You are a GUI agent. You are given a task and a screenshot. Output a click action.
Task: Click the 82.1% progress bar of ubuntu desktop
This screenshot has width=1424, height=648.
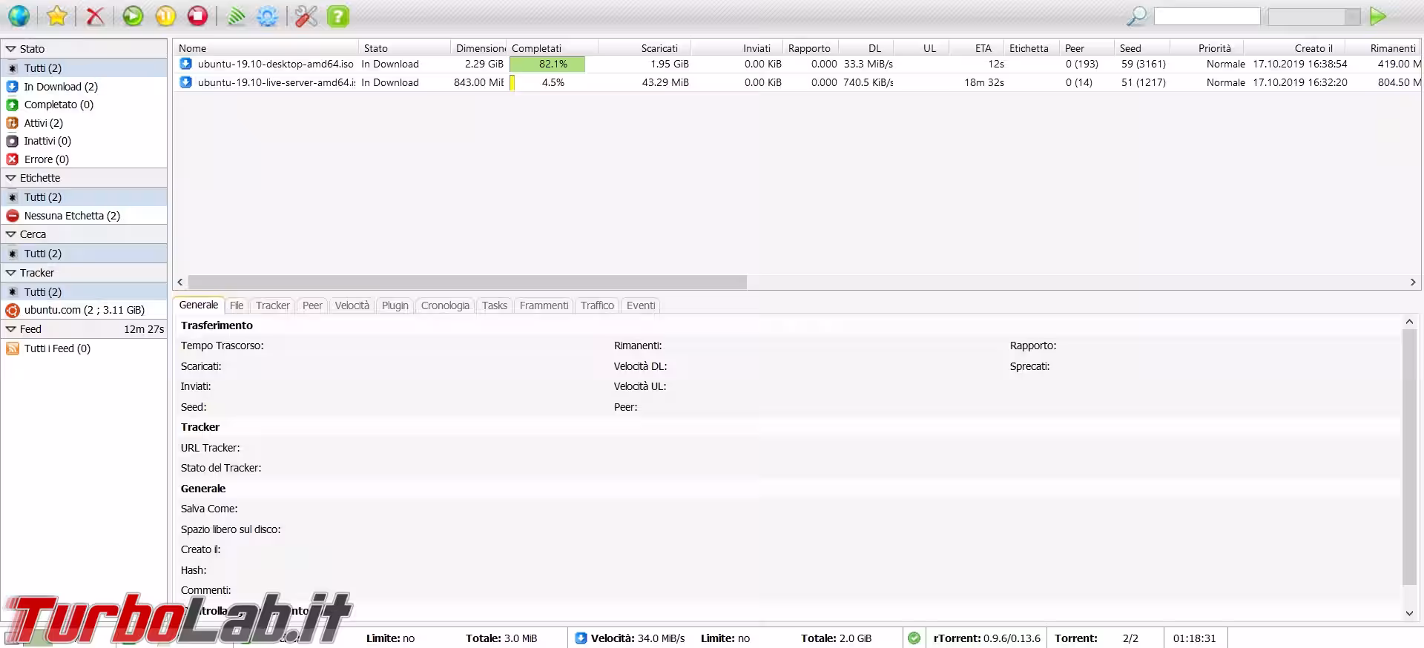tap(547, 65)
